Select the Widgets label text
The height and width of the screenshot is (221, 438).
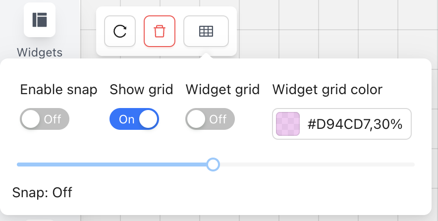click(x=40, y=52)
